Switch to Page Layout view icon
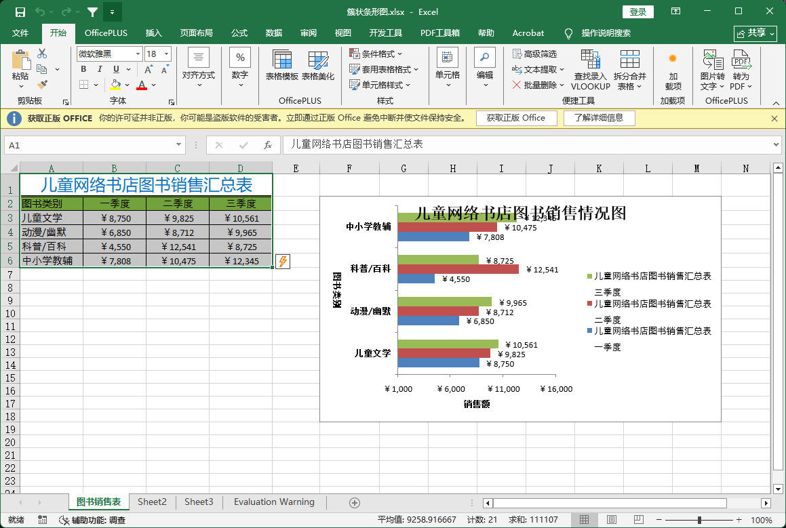Viewport: 786px width, 528px height. coord(612,520)
